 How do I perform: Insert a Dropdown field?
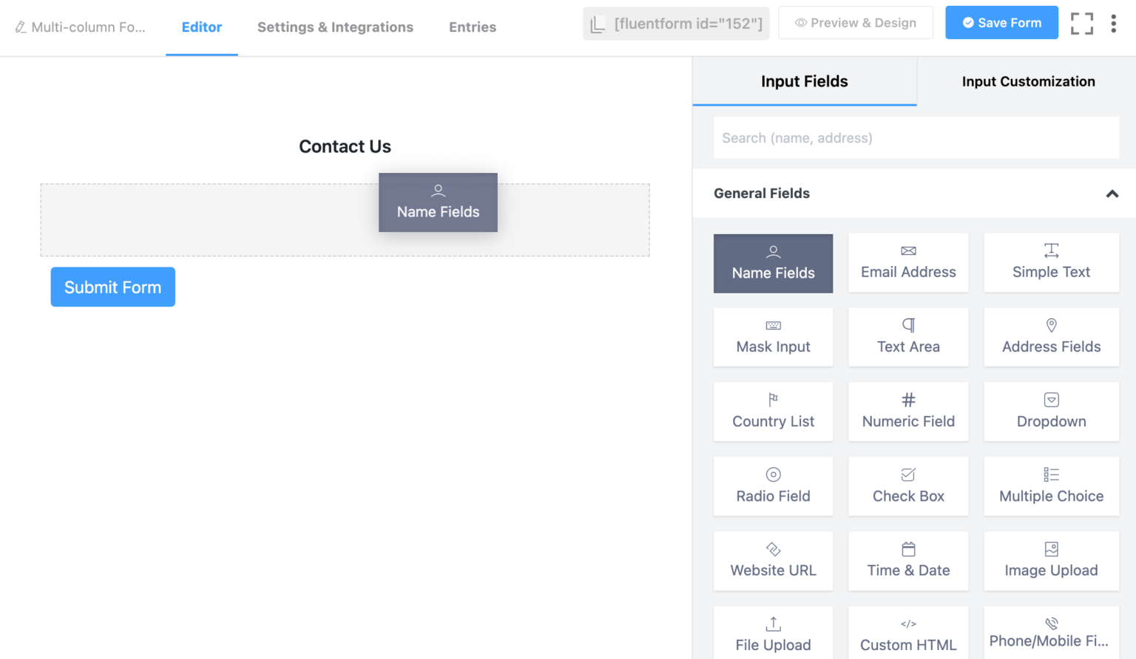pyautogui.click(x=1051, y=412)
